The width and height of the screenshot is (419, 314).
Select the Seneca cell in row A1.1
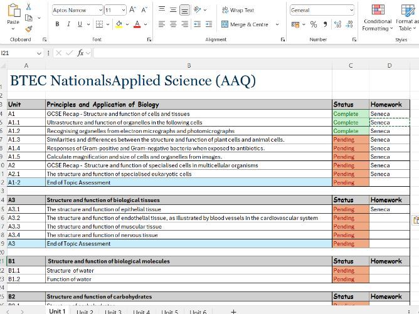[390, 122]
